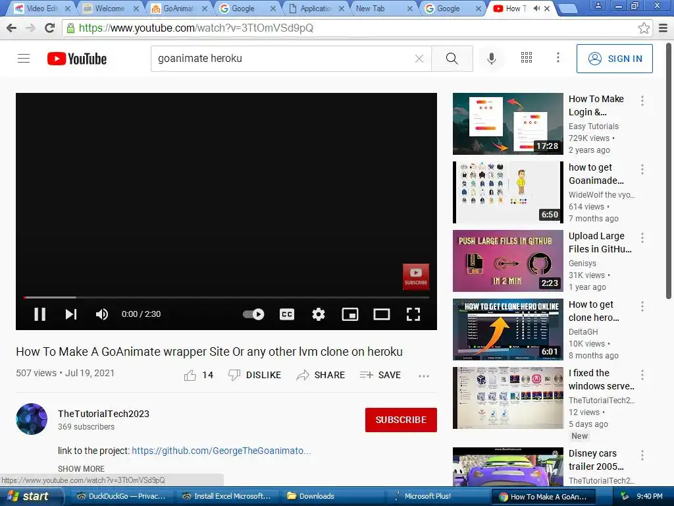Open the player settings gear
674x506 pixels.
(318, 314)
